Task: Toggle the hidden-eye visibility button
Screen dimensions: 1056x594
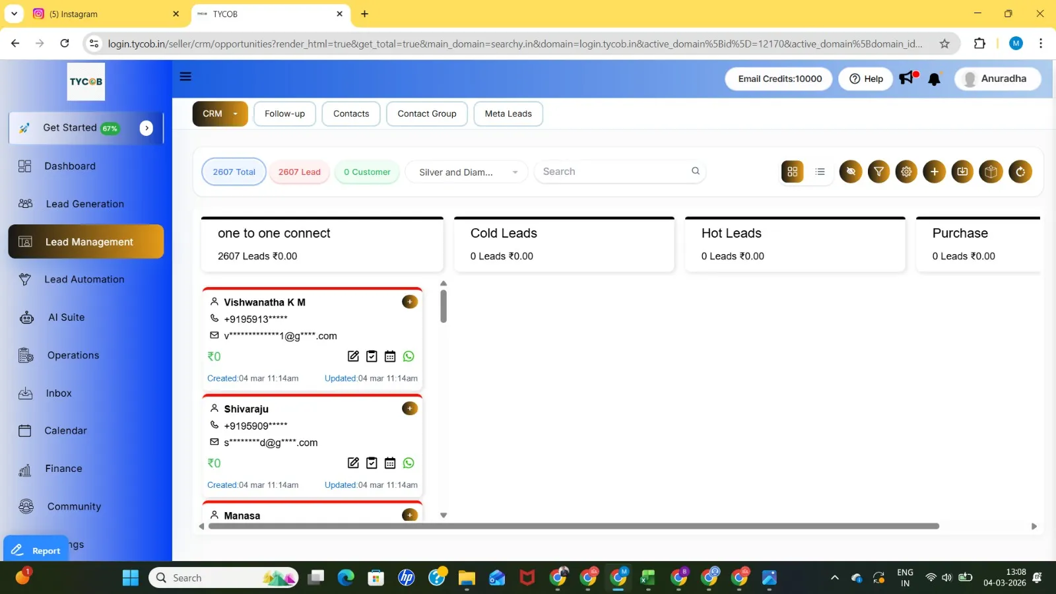Action: (x=851, y=172)
